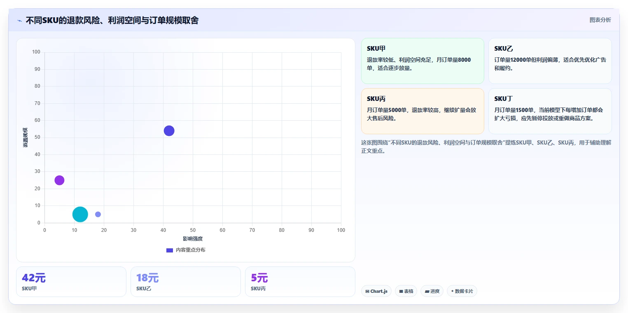Click the SKU丙 description about 月订单量5000单
This screenshot has height=313, width=628.
pos(421,114)
